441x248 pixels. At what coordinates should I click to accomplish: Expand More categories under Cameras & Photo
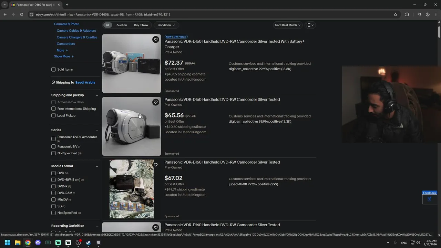(x=62, y=50)
